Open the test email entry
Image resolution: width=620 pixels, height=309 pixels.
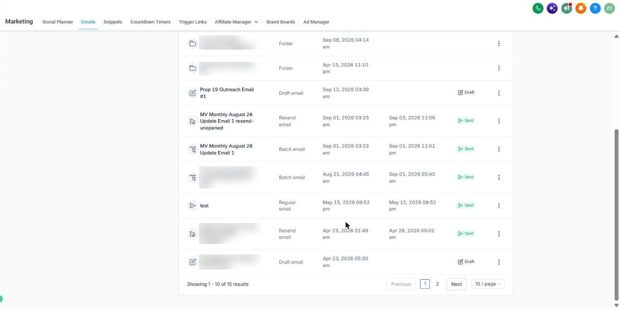point(204,206)
